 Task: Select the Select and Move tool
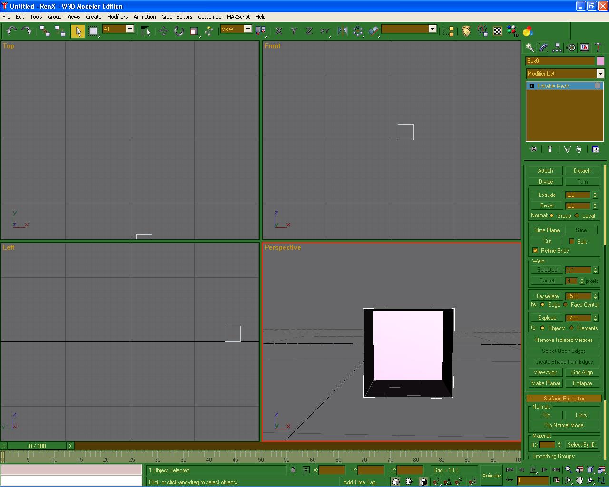point(163,31)
